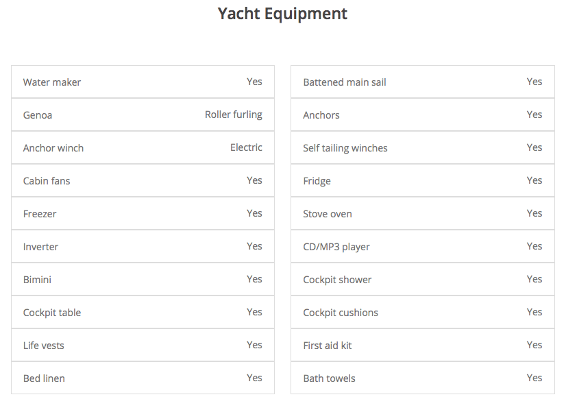Click the Battened main sail label
This screenshot has width=566, height=410.
345,82
